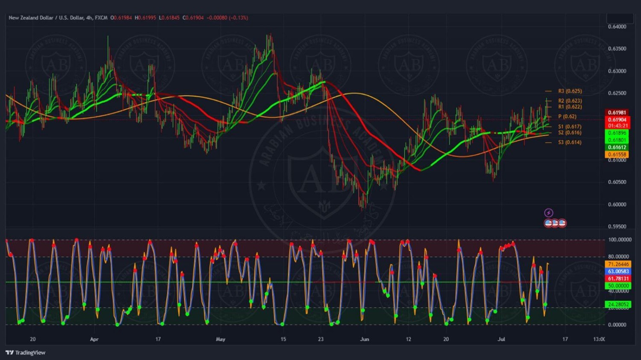This screenshot has width=641, height=360.
Task: Click the purple lightning bolt event icon
Action: click(x=549, y=213)
